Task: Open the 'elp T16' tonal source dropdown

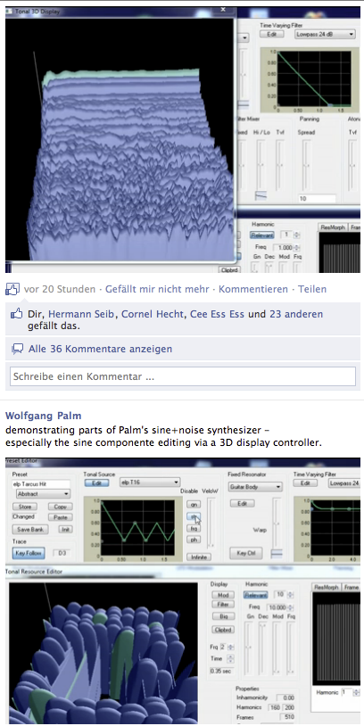Action: point(150,483)
